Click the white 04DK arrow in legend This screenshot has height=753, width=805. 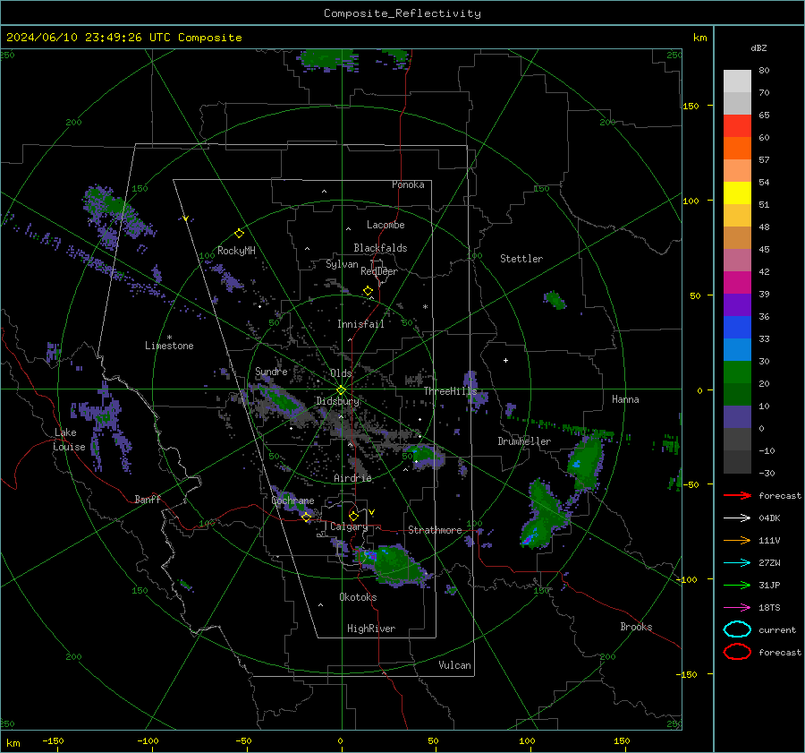(x=737, y=518)
